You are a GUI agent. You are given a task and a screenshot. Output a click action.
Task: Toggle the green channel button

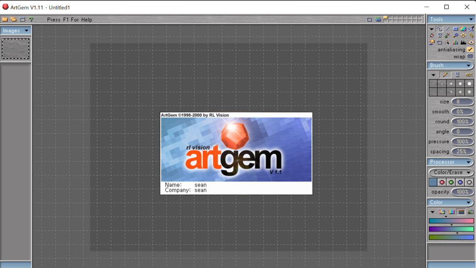pyautogui.click(x=451, y=182)
